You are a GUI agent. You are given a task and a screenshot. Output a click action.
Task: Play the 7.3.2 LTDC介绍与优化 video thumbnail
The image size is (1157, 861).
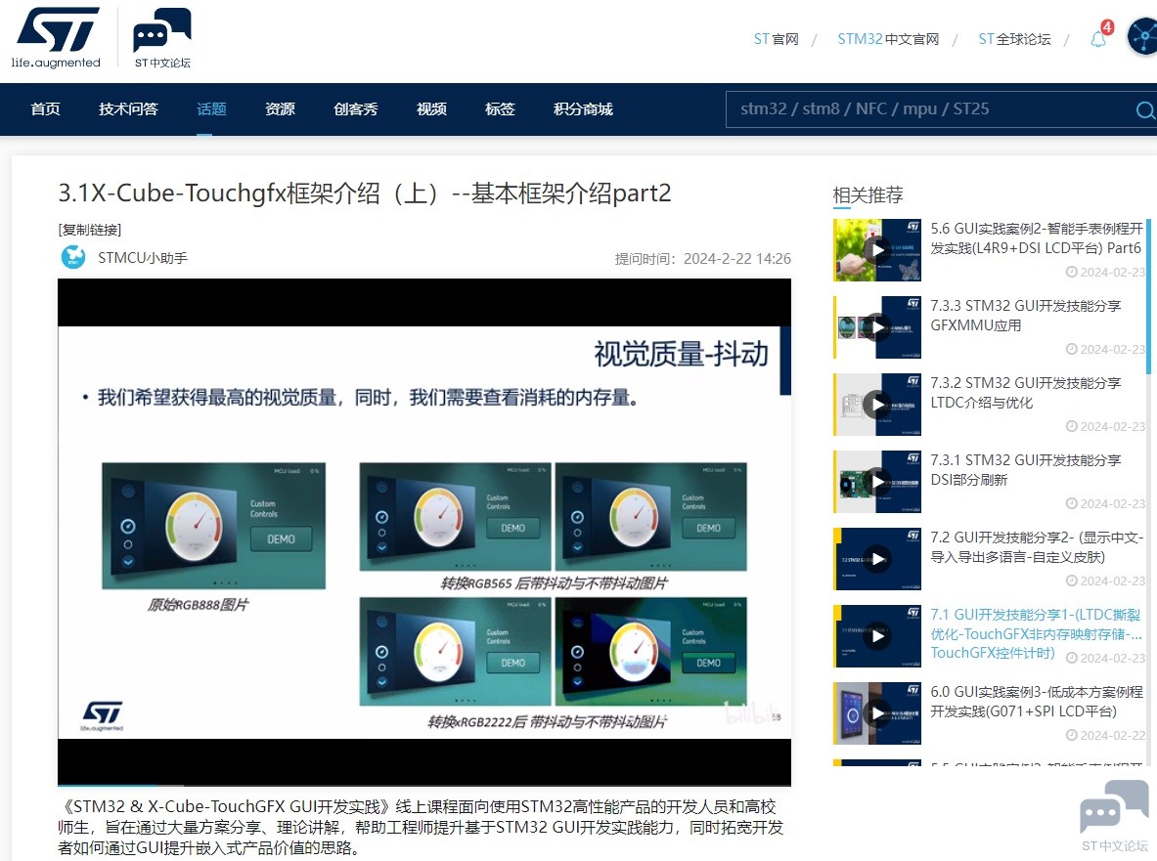pos(876,405)
